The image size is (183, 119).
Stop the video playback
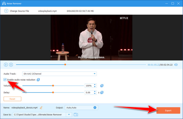tap(11, 65)
